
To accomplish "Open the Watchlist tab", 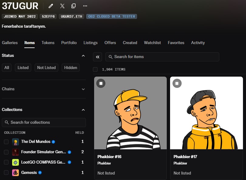I will click(152, 43).
